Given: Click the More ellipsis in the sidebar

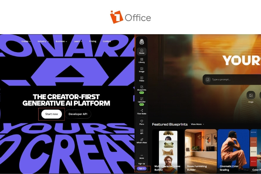Looking at the screenshot, I should pos(142,157).
